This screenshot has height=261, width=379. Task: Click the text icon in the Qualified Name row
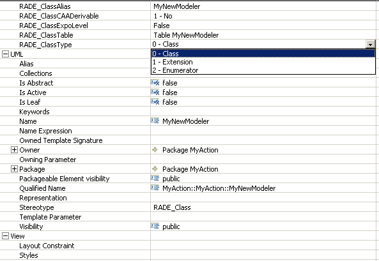[155, 188]
